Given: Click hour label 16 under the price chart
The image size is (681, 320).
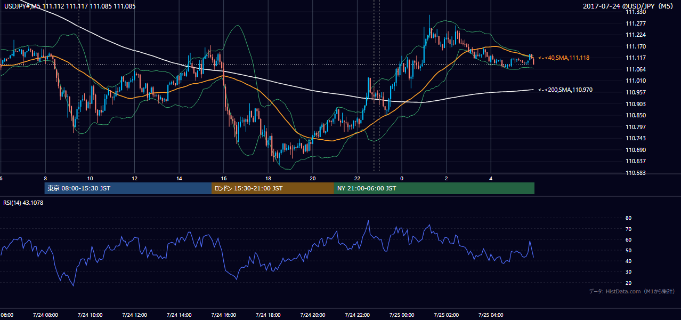Looking at the screenshot, I should 224,178.
